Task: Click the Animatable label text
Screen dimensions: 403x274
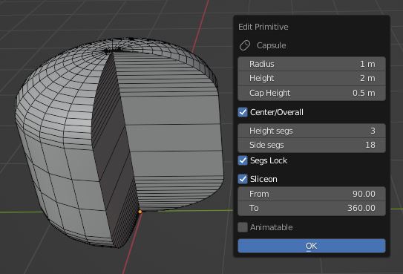Action: click(272, 227)
